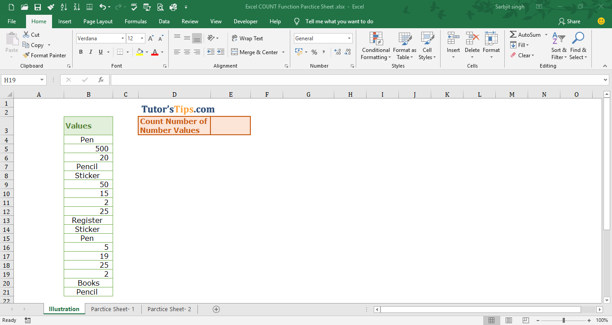This screenshot has width=612, height=325.
Task: Toggle Underline formatting
Action: [101, 52]
